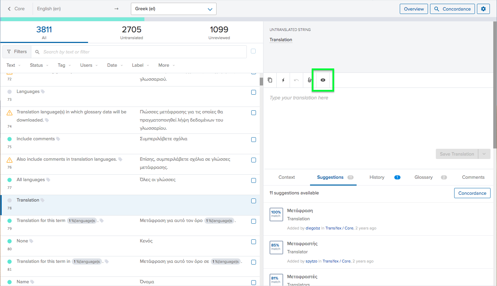This screenshot has height=286, width=497.
Task: Click Concordance button in suggestions panel
Action: pos(472,193)
